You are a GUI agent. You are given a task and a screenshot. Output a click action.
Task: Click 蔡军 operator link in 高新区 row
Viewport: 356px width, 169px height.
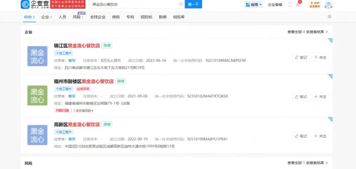[72, 139]
